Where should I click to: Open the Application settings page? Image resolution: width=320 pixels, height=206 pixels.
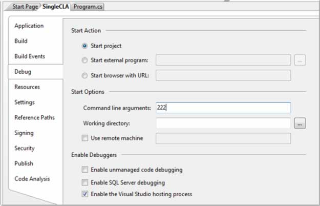click(29, 26)
